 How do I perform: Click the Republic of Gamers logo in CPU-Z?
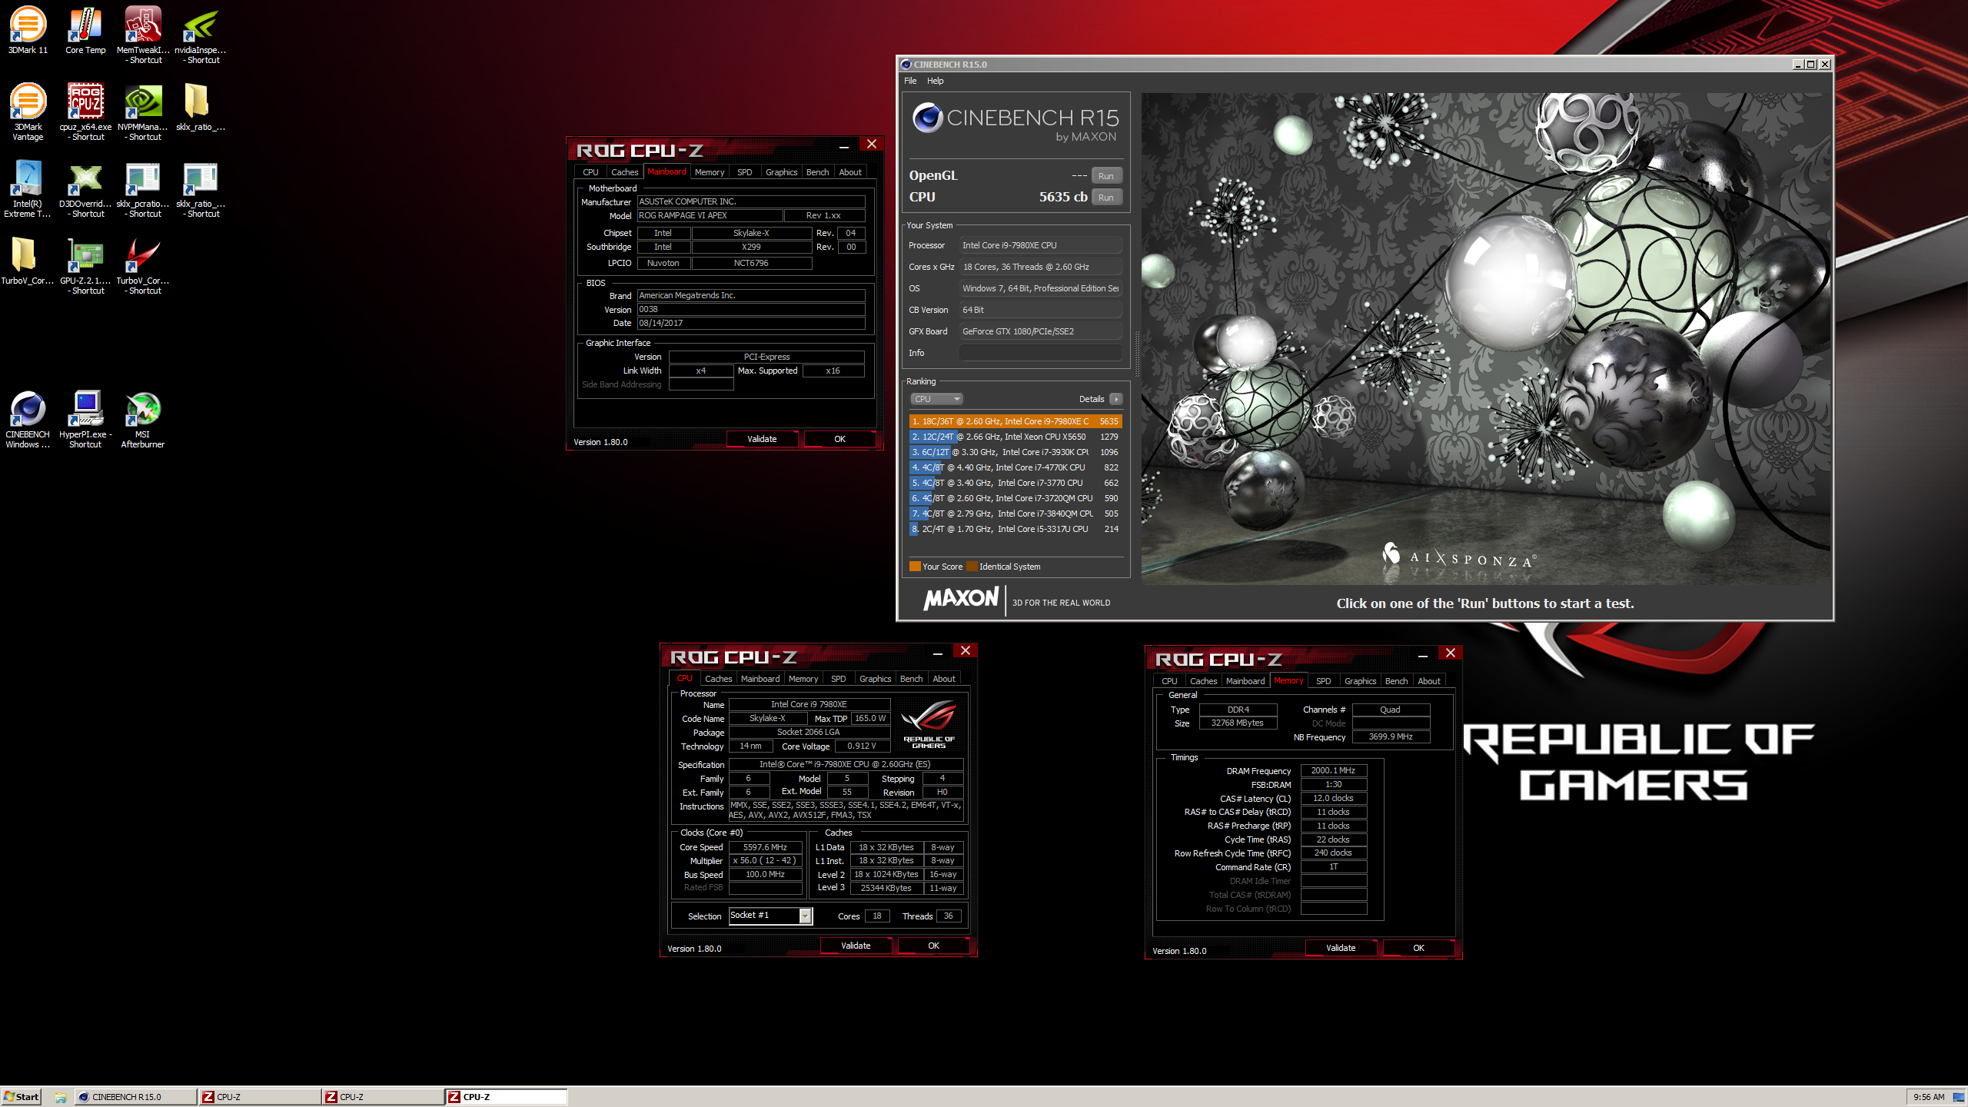coord(929,724)
